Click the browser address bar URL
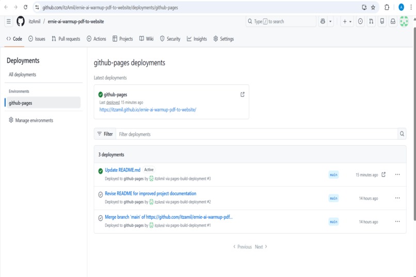This screenshot has width=416, height=277. coord(110,7)
